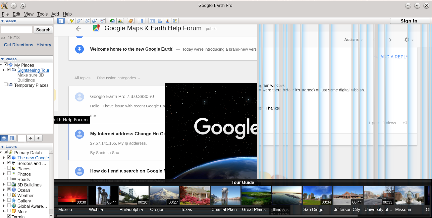
Task: Click The new Google layer link
Action: [33, 158]
